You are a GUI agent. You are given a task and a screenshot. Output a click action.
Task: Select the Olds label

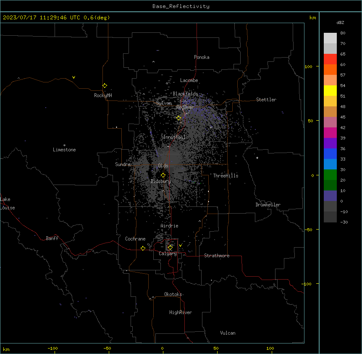pos(163,166)
